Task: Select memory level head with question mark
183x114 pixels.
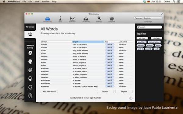Action: [x=30, y=96]
